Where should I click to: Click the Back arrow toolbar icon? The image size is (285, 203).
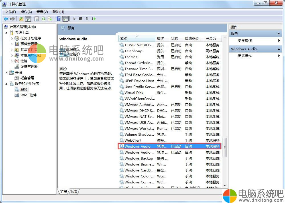click(6, 19)
